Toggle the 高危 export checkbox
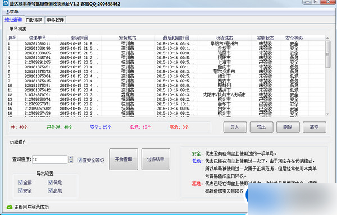 pyautogui.click(x=51, y=190)
